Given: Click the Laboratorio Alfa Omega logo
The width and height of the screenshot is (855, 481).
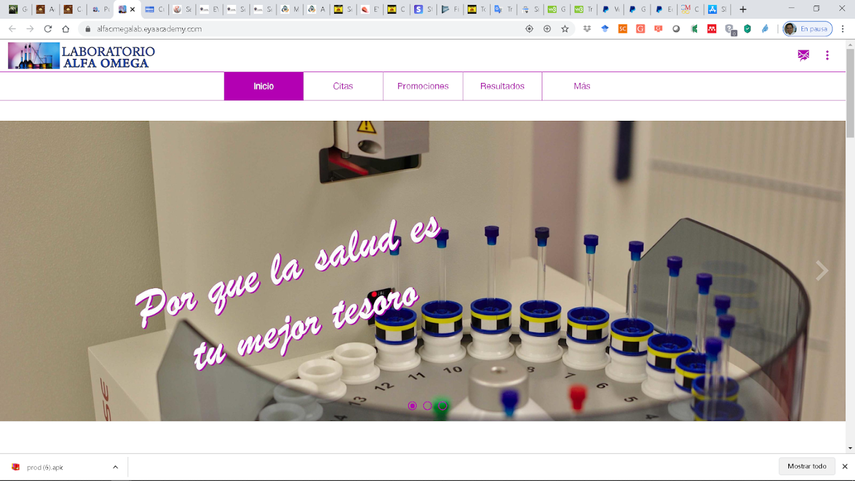Looking at the screenshot, I should tap(81, 55).
